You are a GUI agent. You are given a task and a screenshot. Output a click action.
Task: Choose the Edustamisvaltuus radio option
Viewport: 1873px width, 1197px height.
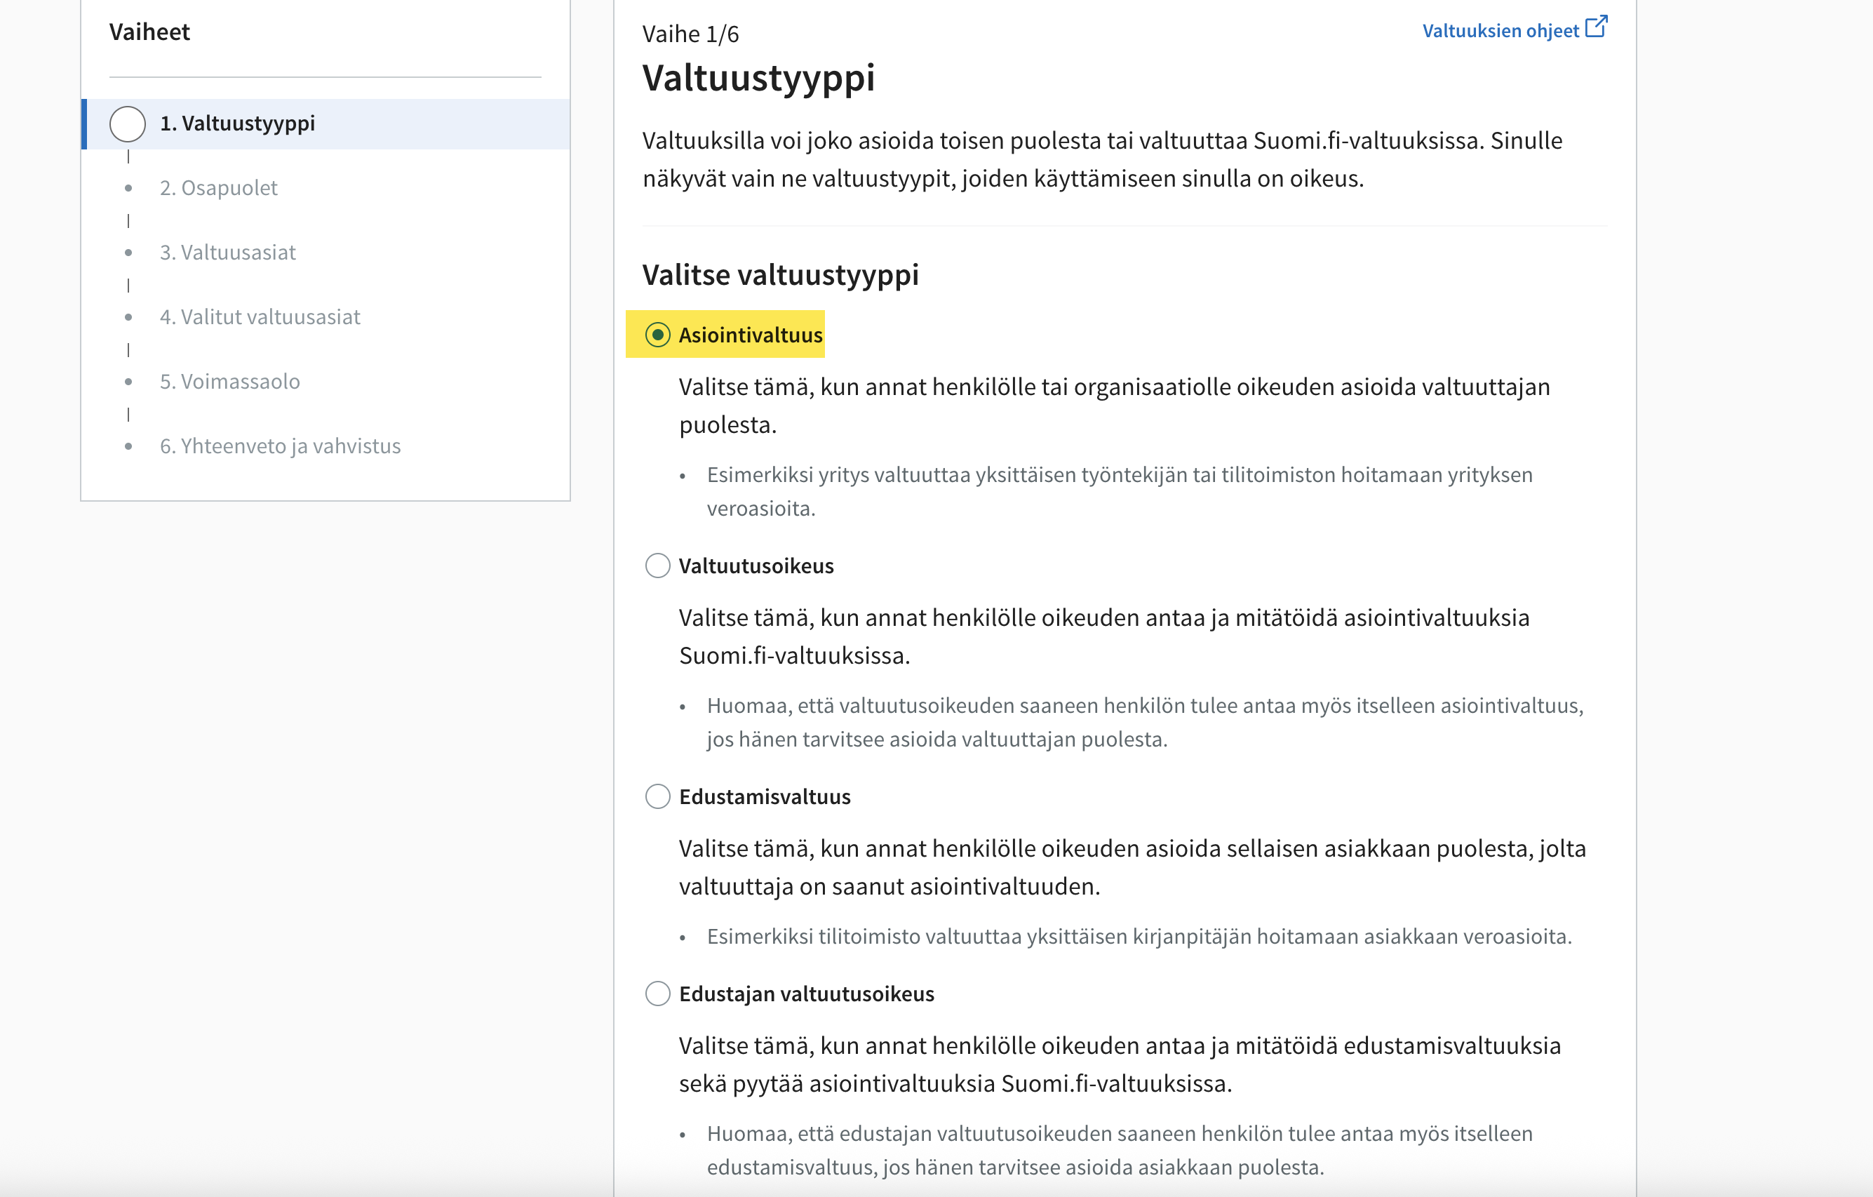pyautogui.click(x=657, y=796)
